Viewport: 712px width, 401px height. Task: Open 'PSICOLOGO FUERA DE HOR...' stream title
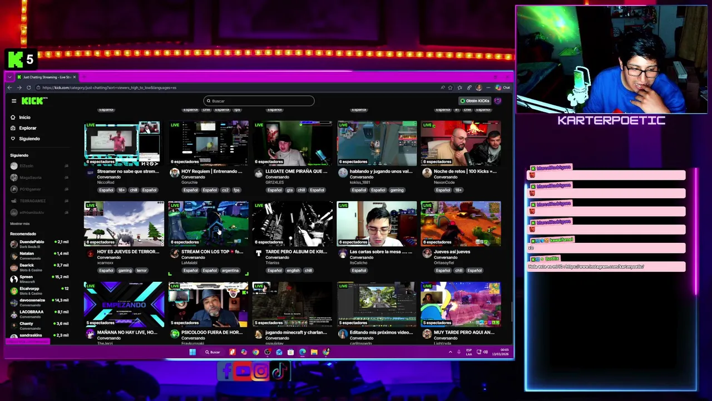212,332
